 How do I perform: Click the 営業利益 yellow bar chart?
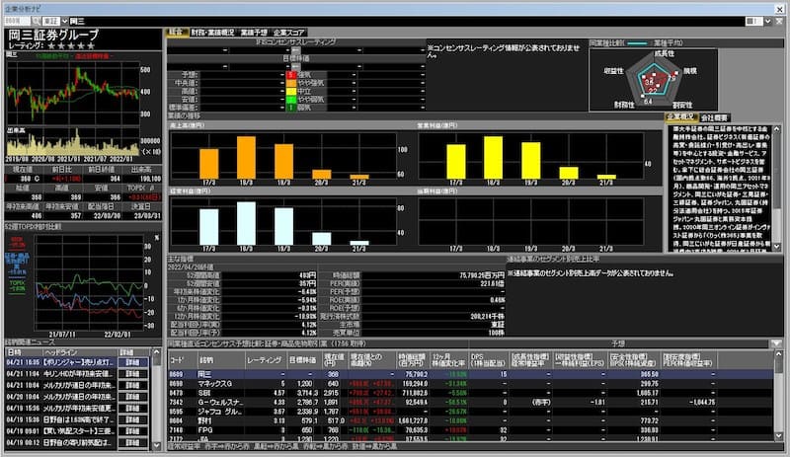(530, 156)
